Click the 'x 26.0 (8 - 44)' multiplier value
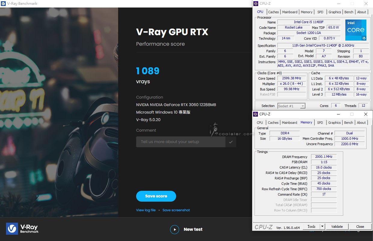The width and height of the screenshot is (373, 241). [x=292, y=84]
